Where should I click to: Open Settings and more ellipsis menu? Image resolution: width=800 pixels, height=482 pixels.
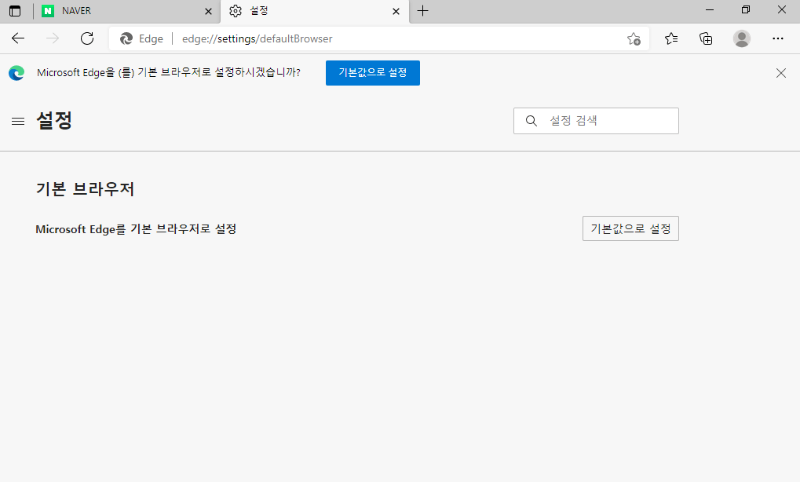(x=777, y=38)
